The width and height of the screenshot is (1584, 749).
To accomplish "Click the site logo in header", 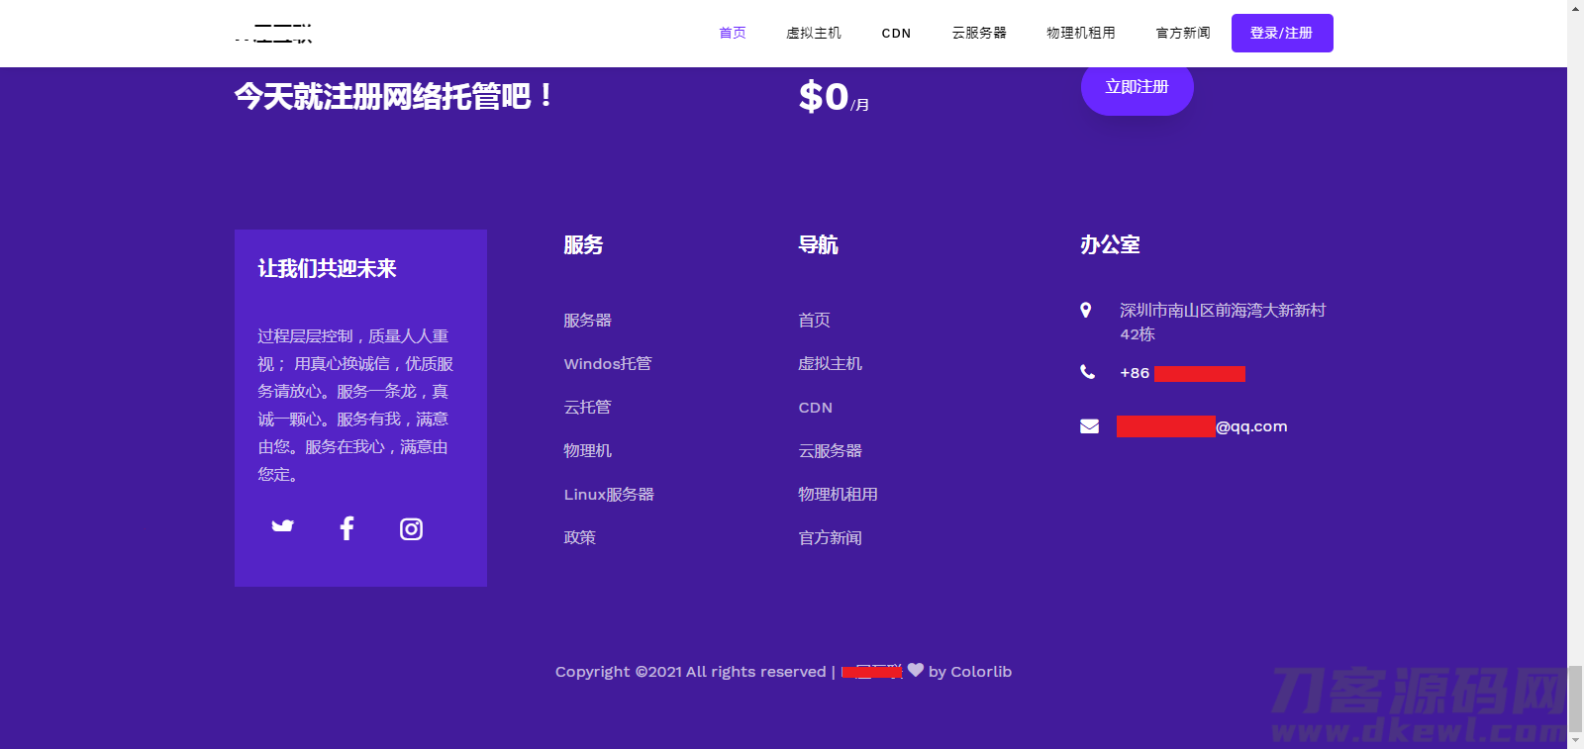I will (x=273, y=33).
